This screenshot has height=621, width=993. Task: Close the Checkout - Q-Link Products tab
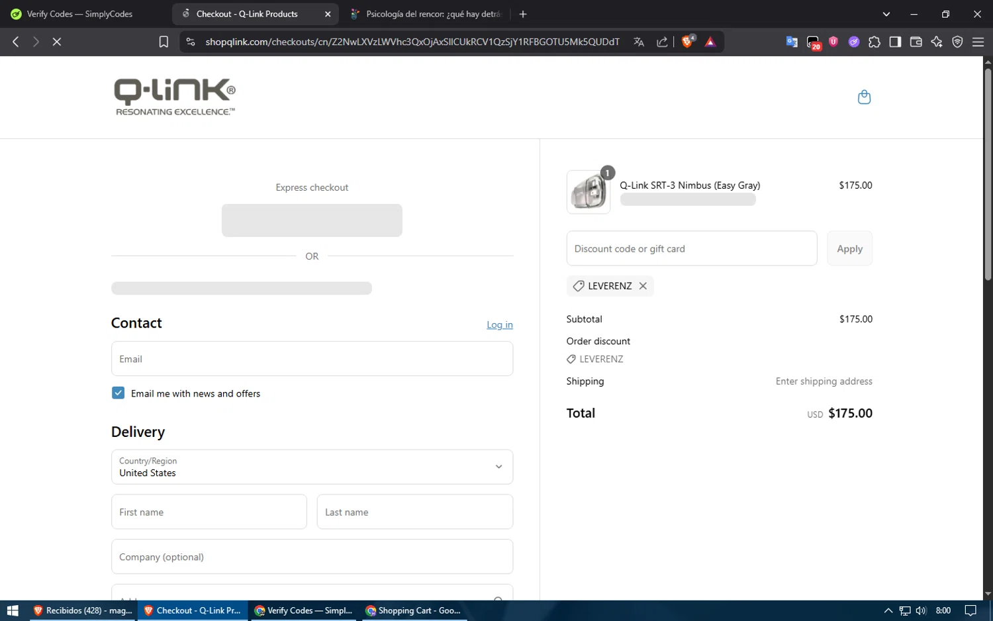328,14
